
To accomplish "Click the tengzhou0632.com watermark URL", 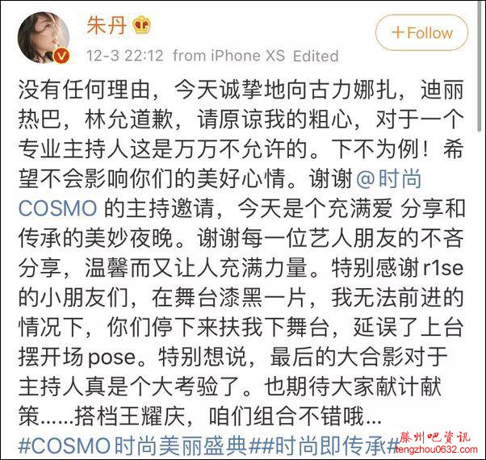I will pos(437,450).
